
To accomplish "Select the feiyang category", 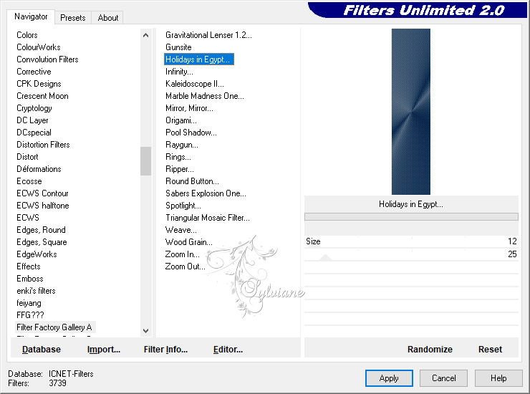I will [29, 303].
